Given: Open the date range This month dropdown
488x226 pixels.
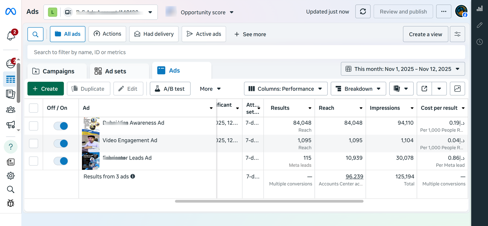Looking at the screenshot, I should pos(403,69).
